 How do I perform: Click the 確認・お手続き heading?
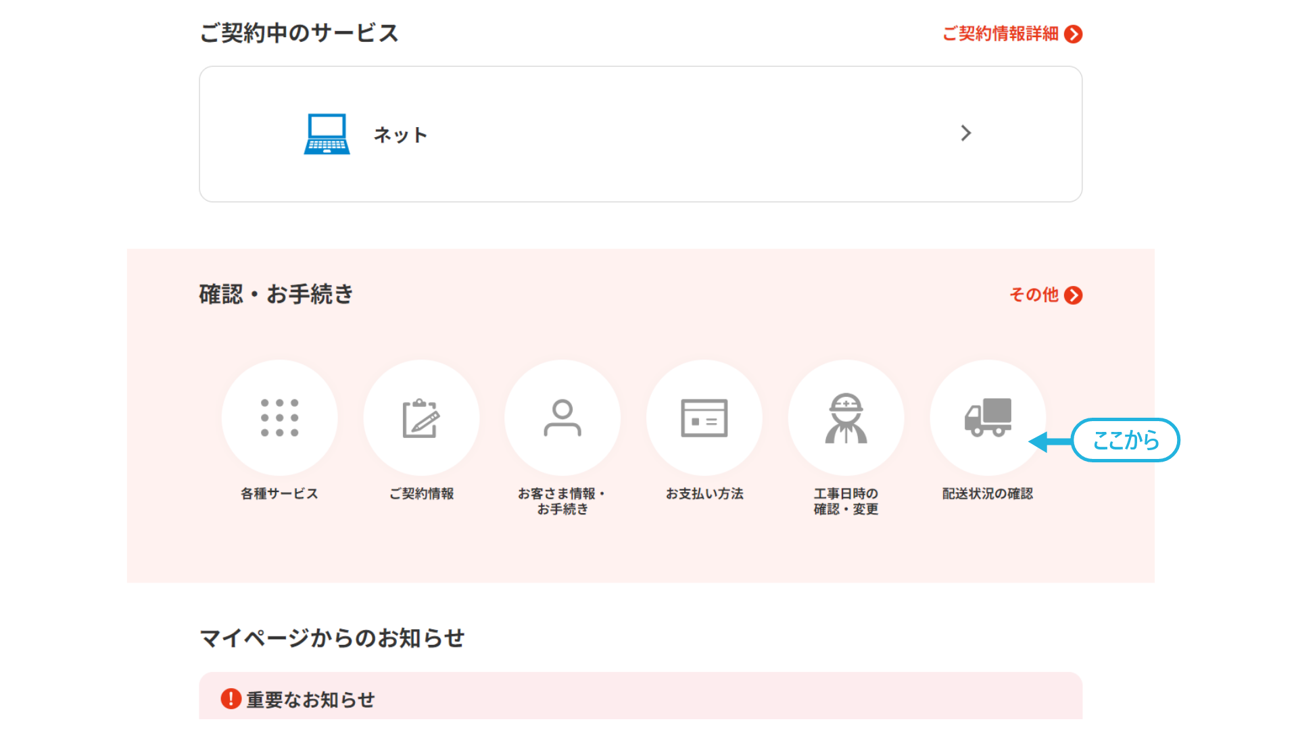pos(276,294)
